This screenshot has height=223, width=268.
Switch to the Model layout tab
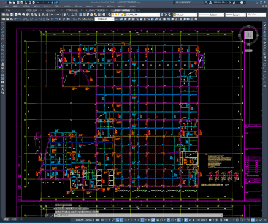tap(7, 219)
